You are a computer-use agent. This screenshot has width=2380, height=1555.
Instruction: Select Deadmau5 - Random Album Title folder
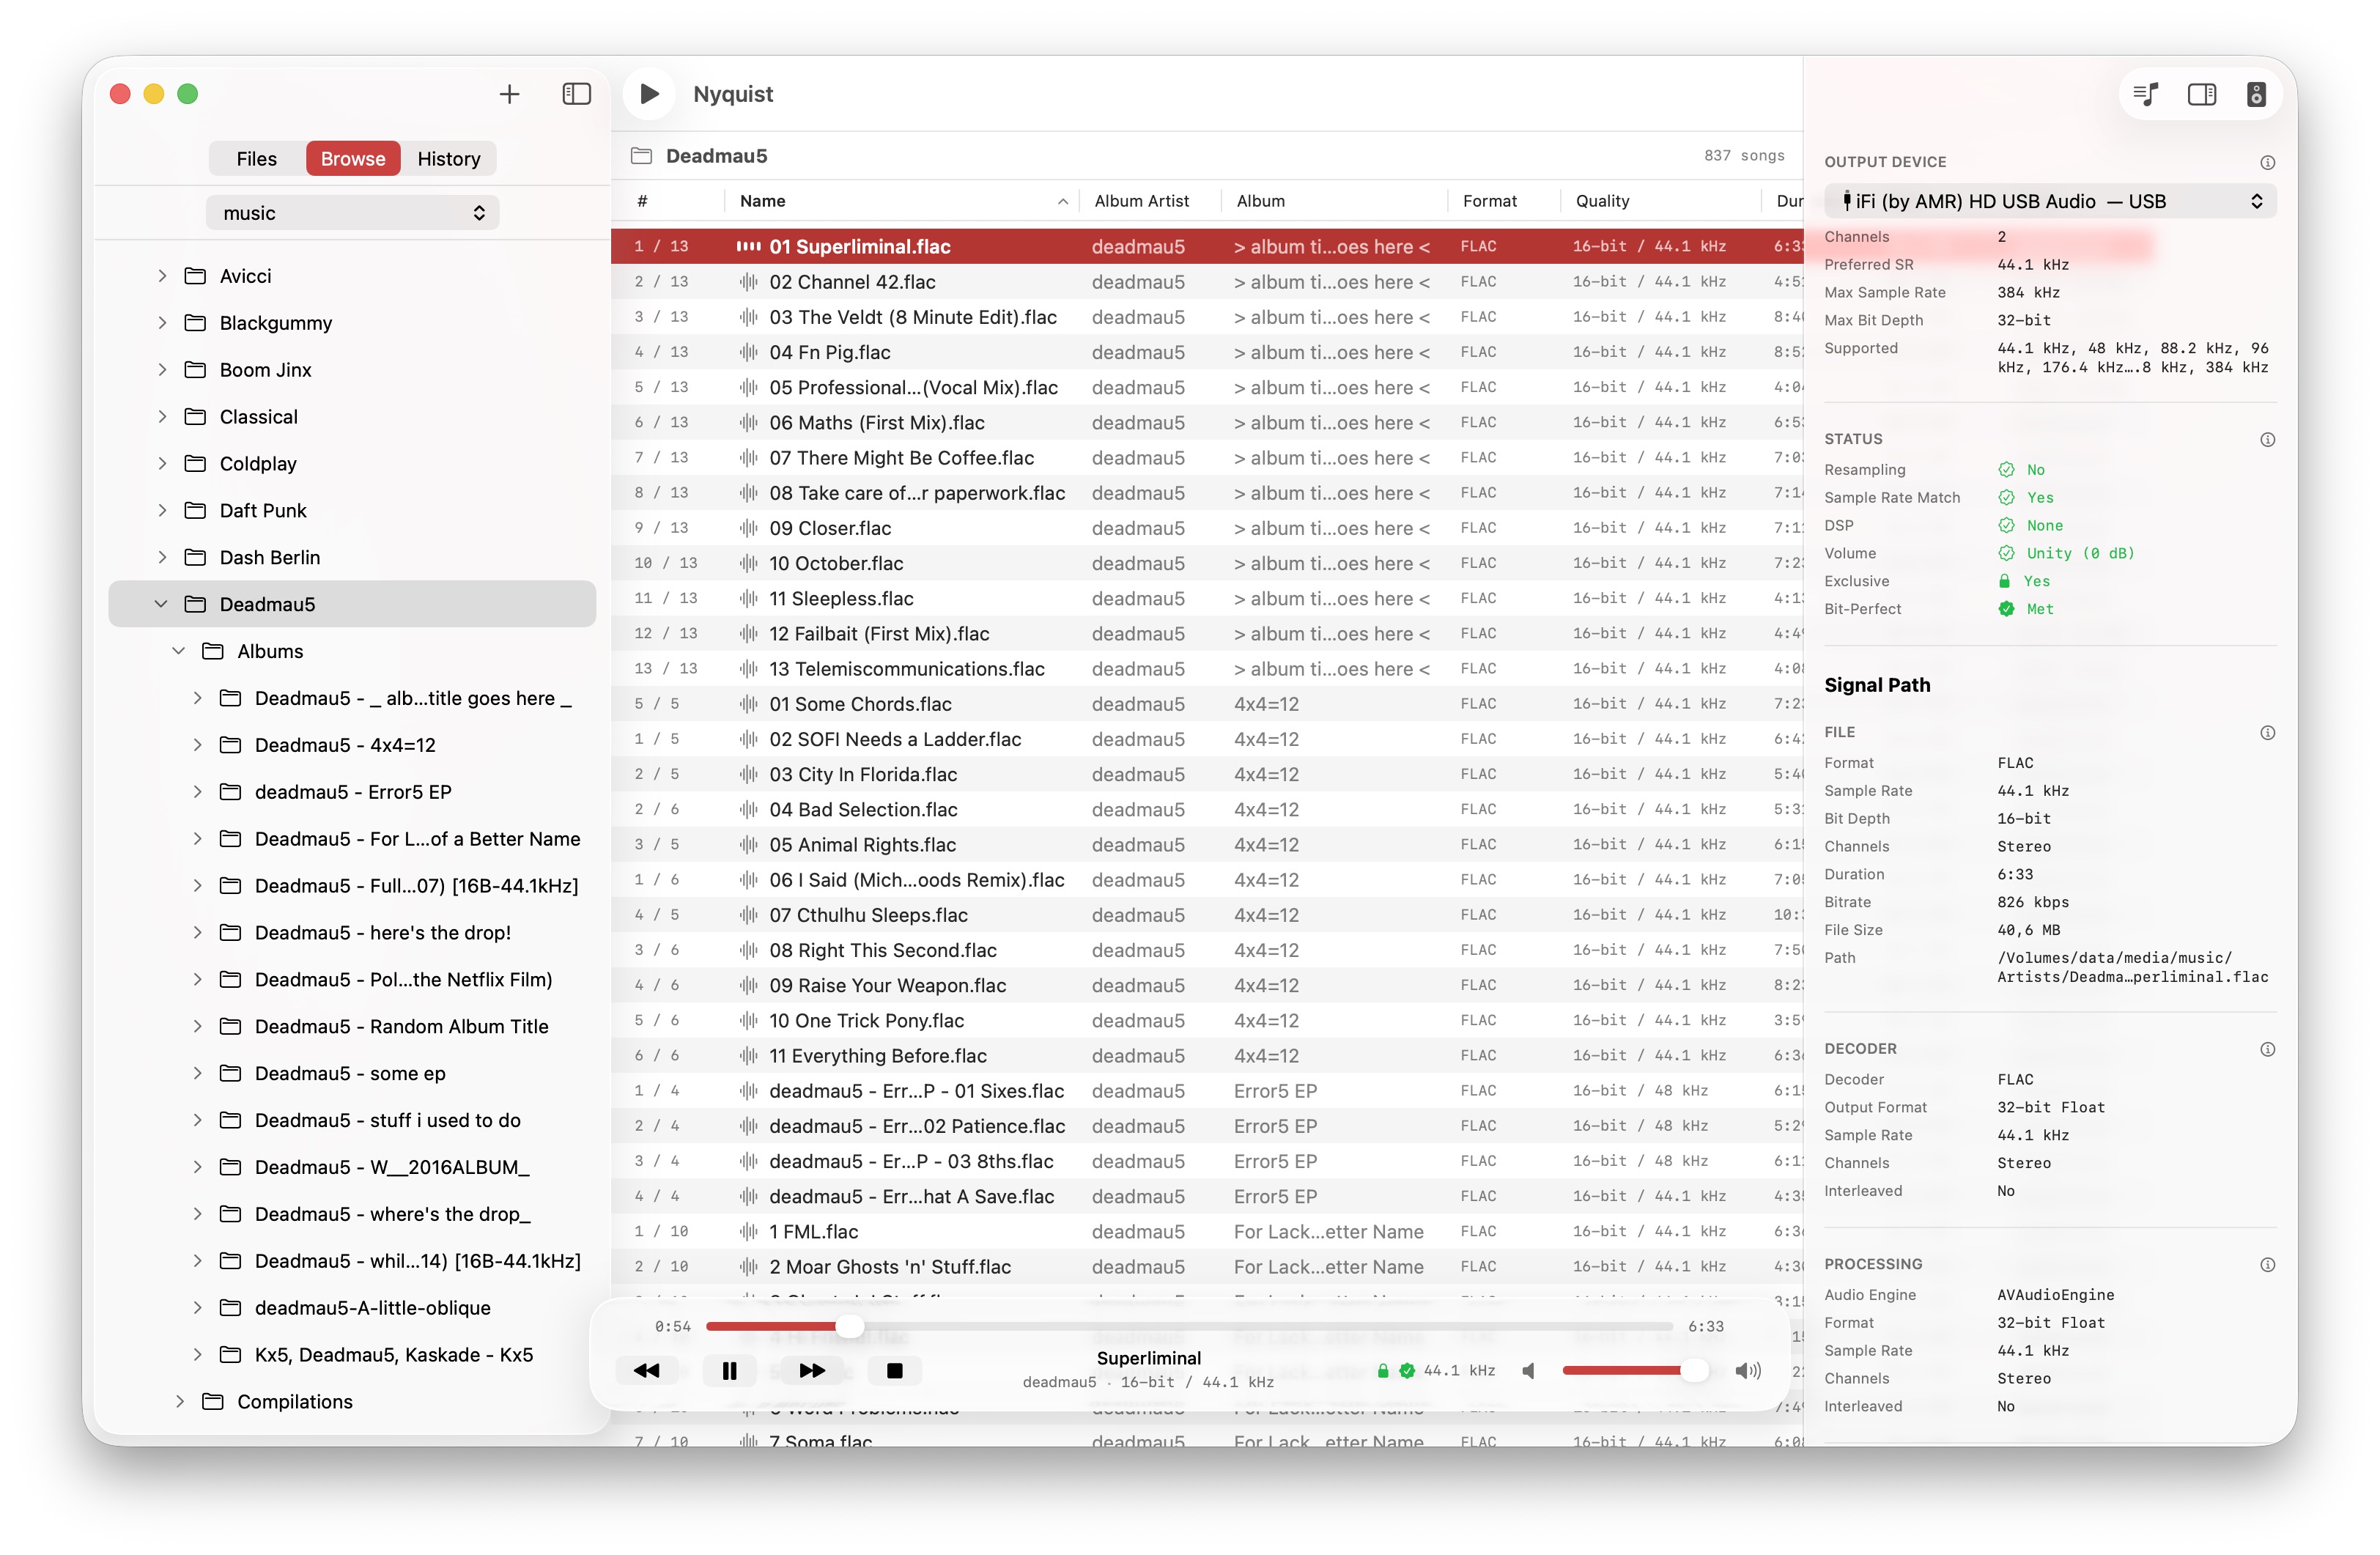point(352,1027)
